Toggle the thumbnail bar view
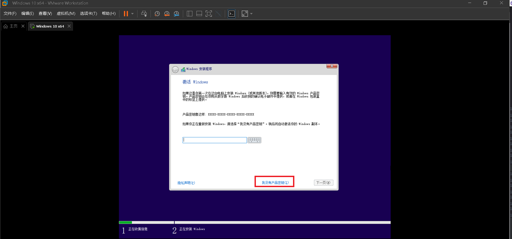 tap(199, 13)
